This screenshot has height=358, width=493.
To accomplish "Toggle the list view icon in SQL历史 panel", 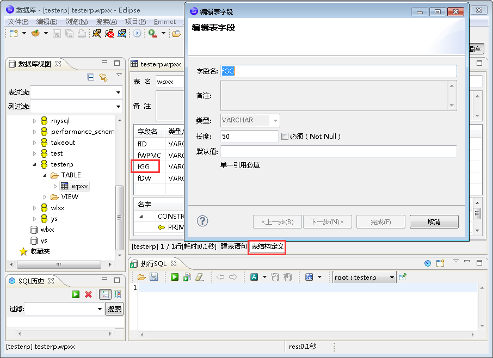I will point(106,294).
